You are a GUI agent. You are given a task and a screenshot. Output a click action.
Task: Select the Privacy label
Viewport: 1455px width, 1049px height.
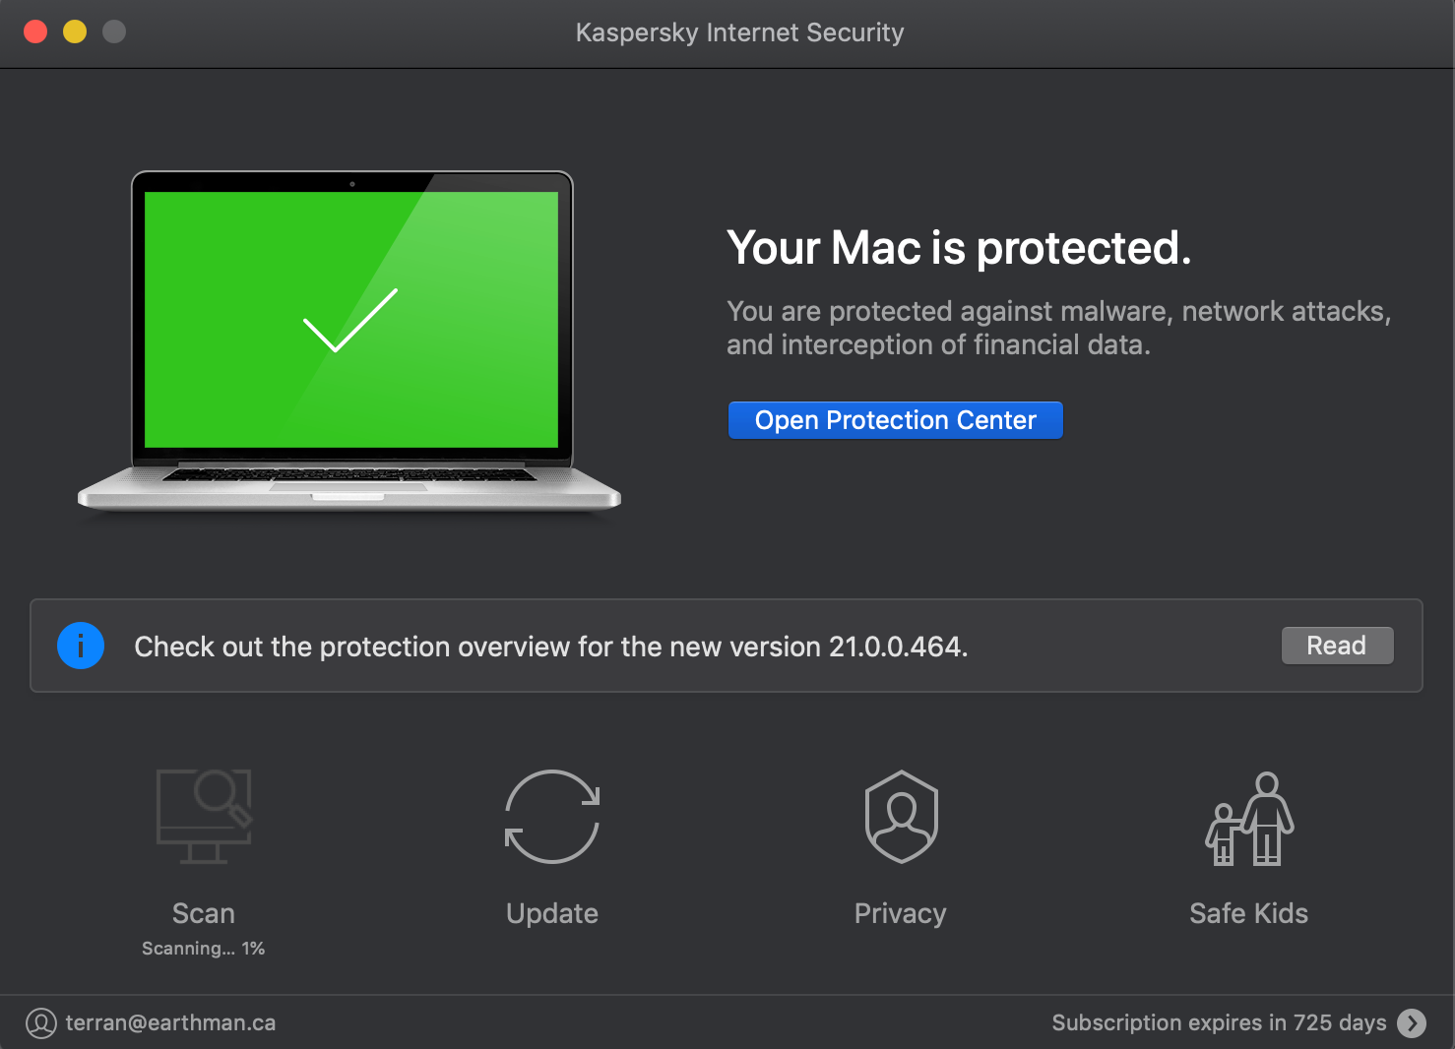(901, 913)
